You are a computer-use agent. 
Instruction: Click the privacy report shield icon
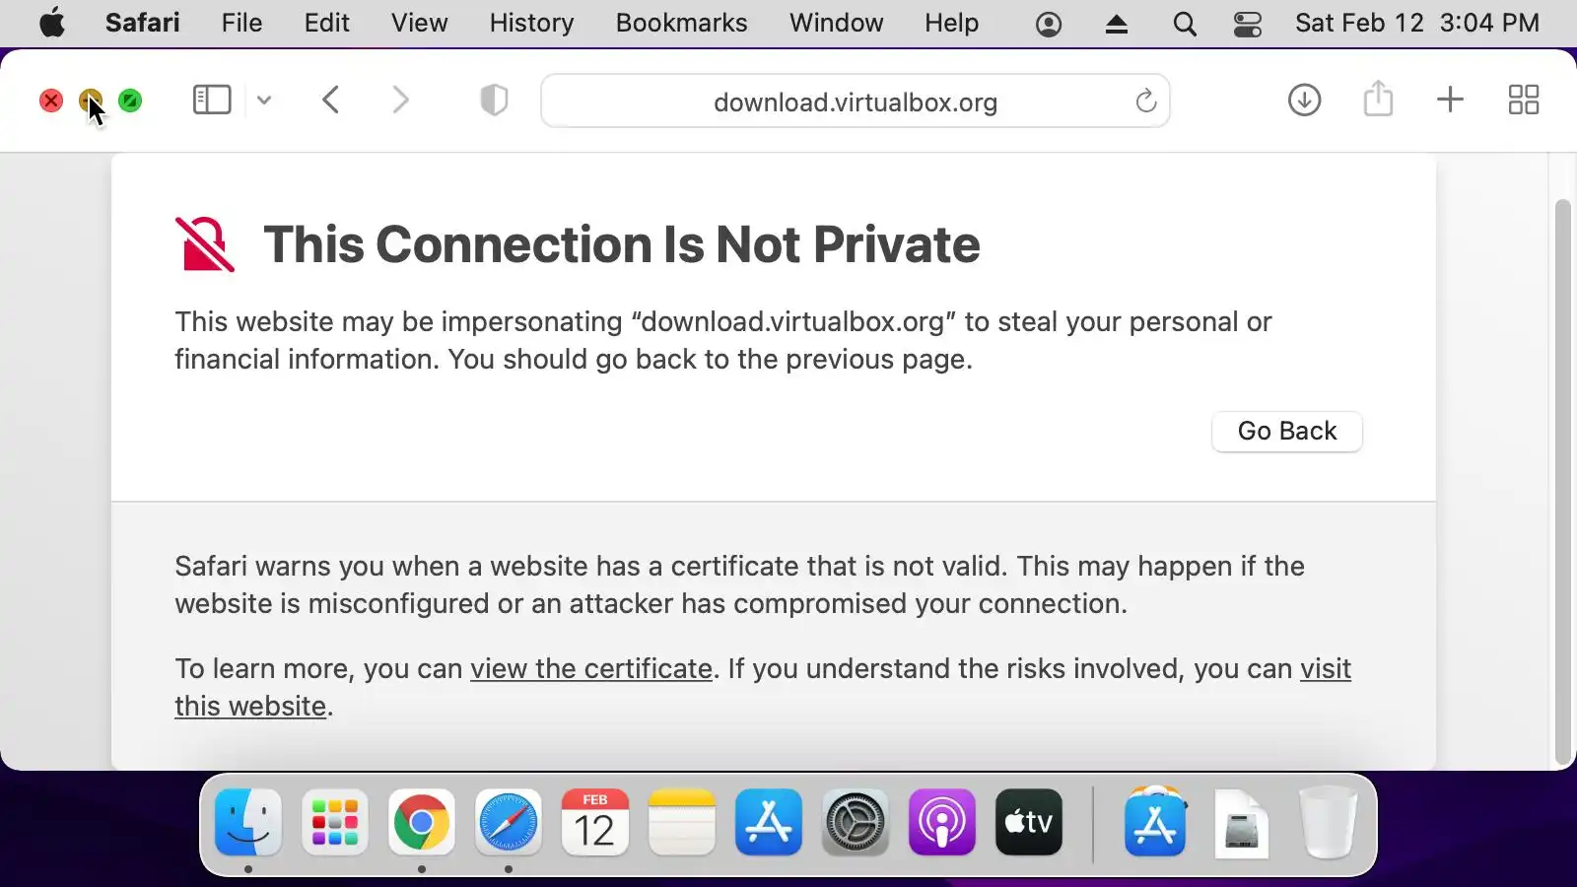click(494, 100)
